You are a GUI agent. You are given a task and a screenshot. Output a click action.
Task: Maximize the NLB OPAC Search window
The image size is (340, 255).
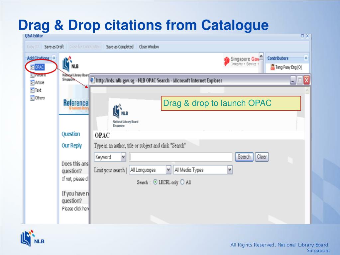[300, 80]
